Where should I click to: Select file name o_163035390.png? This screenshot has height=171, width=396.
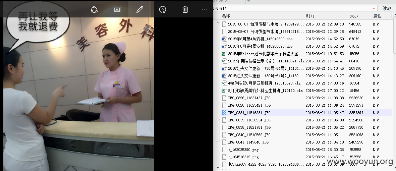click(x=243, y=150)
